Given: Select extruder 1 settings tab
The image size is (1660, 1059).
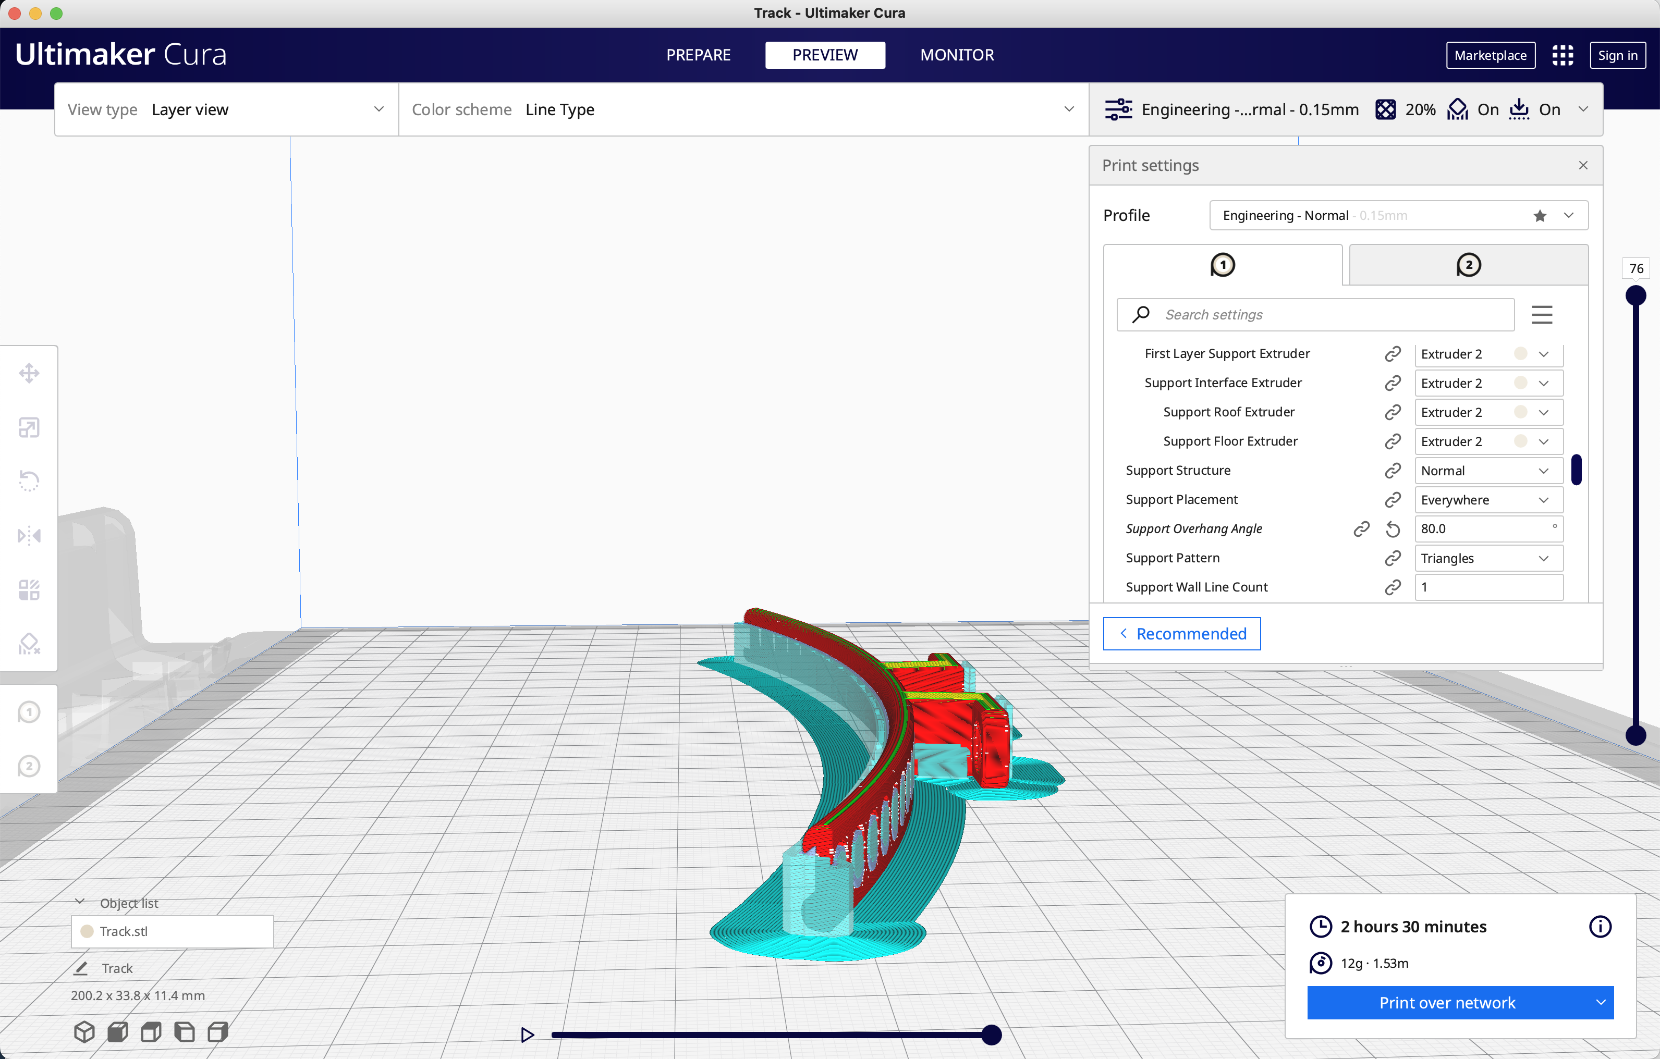Looking at the screenshot, I should (1222, 265).
